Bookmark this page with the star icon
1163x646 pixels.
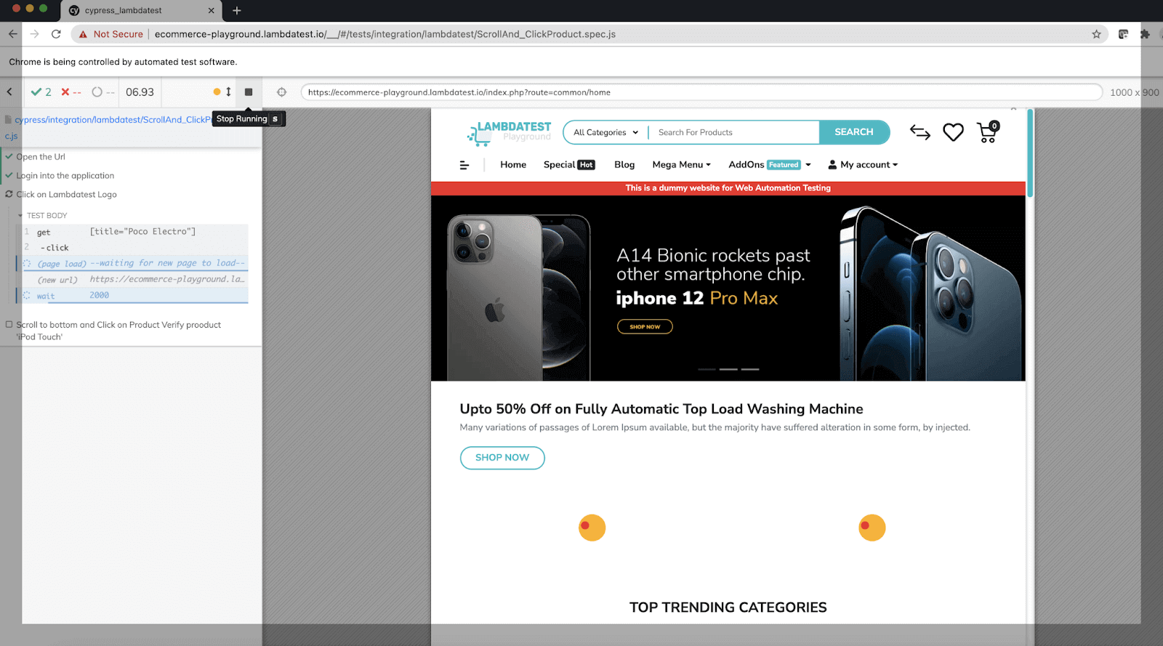click(1096, 34)
